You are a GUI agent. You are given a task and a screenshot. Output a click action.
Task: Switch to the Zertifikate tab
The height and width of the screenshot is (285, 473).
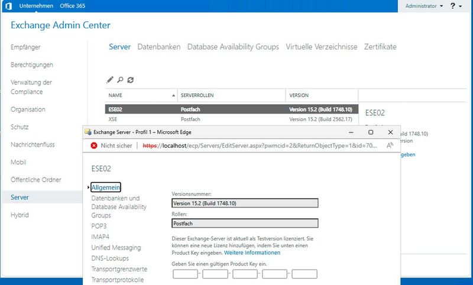pyautogui.click(x=380, y=47)
